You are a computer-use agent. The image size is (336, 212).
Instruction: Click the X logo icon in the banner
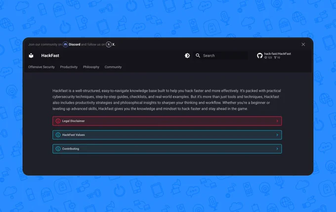coord(109,44)
